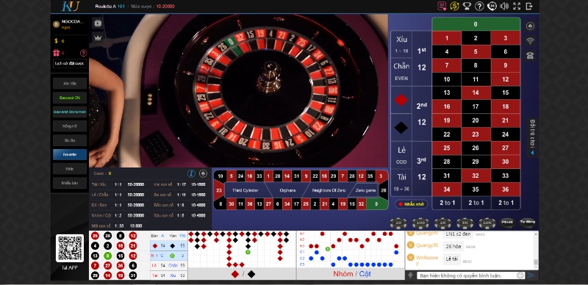Select the 100 chip
The height and width of the screenshot is (285, 588).
[x=420, y=223]
